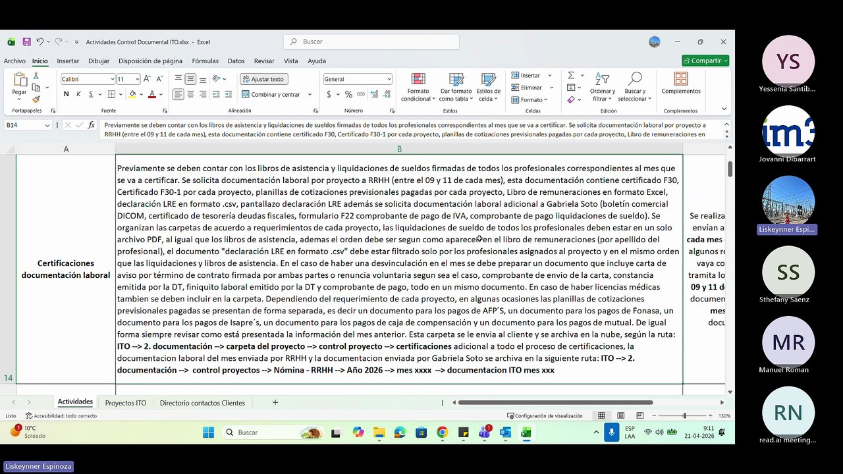Increase font size with the larger A icon
Image resolution: width=843 pixels, height=474 pixels.
coord(147,79)
